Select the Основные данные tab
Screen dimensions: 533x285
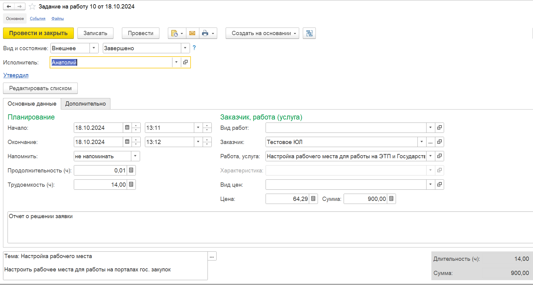pos(32,104)
